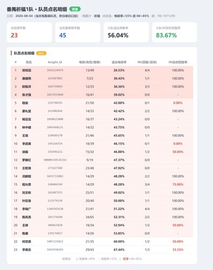The height and width of the screenshot is (270, 213).
Task: Click knight id 145164354 in row 10
Action: point(55,144)
